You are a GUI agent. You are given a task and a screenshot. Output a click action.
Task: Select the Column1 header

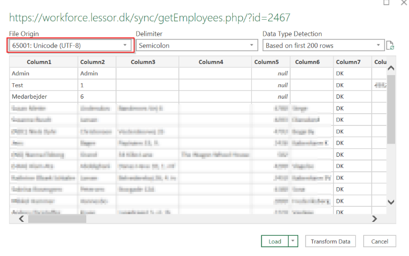point(43,62)
